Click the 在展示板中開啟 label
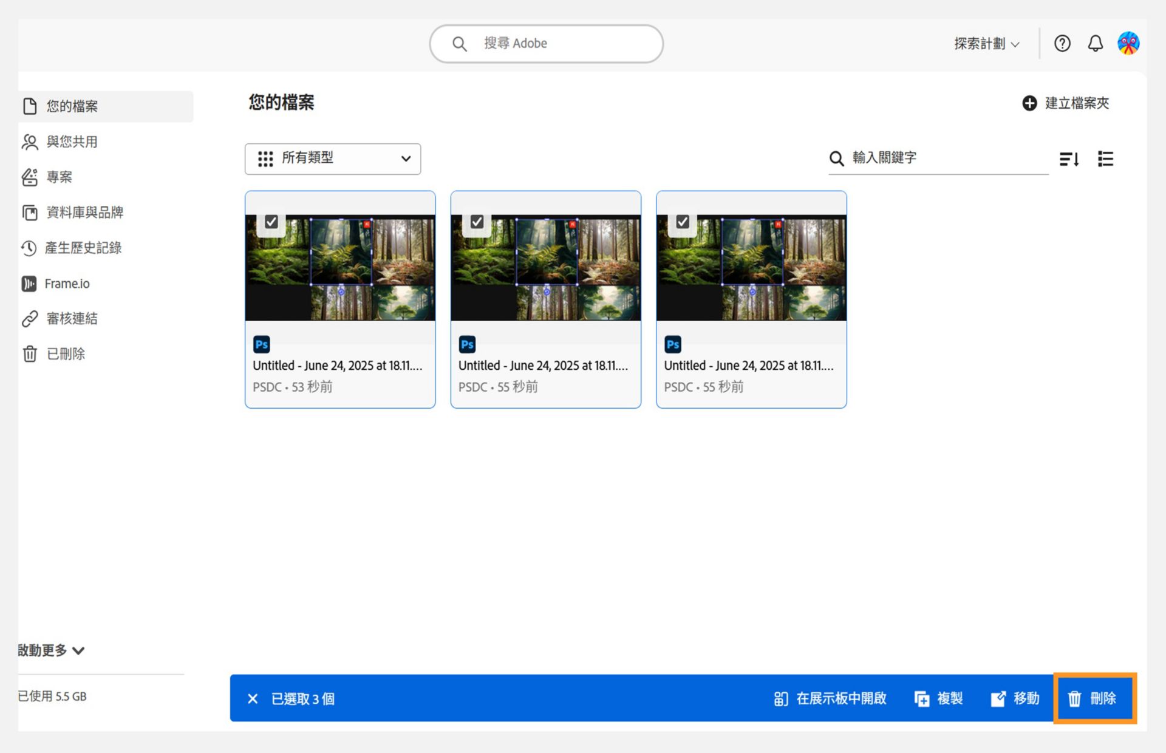Screen dimensions: 1166x753 [842, 699]
